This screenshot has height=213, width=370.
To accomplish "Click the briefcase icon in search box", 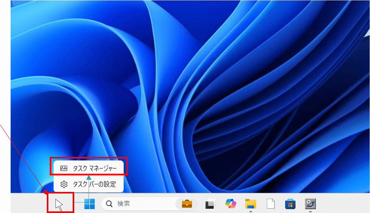I will point(187,204).
